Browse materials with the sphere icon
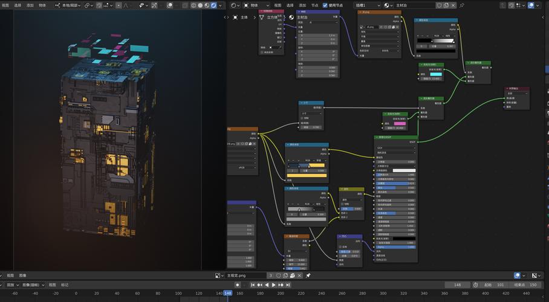 coord(388,5)
